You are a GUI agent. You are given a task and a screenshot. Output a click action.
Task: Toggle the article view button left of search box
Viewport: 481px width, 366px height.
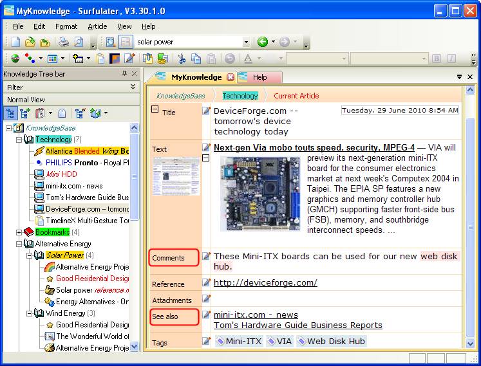(x=126, y=42)
